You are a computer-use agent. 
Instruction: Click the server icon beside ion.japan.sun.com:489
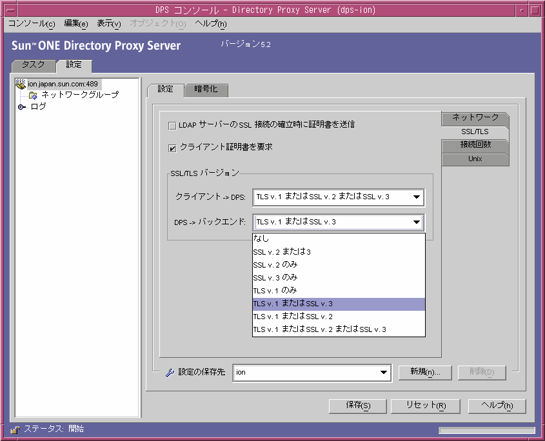pyautogui.click(x=21, y=84)
